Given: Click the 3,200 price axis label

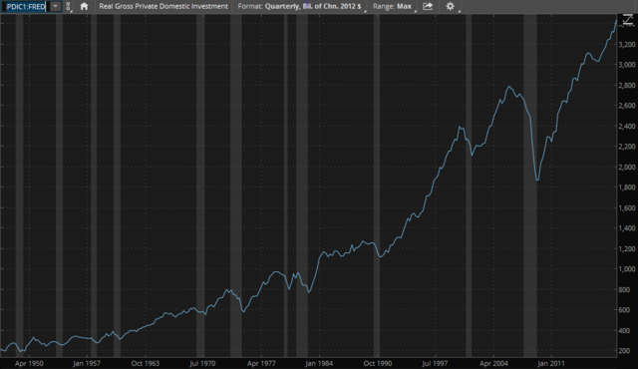Looking at the screenshot, I should coord(627,44).
